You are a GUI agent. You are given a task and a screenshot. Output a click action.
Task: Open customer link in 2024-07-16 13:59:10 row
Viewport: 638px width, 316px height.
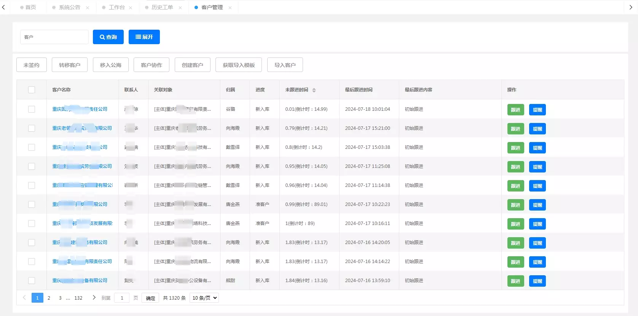80,281
